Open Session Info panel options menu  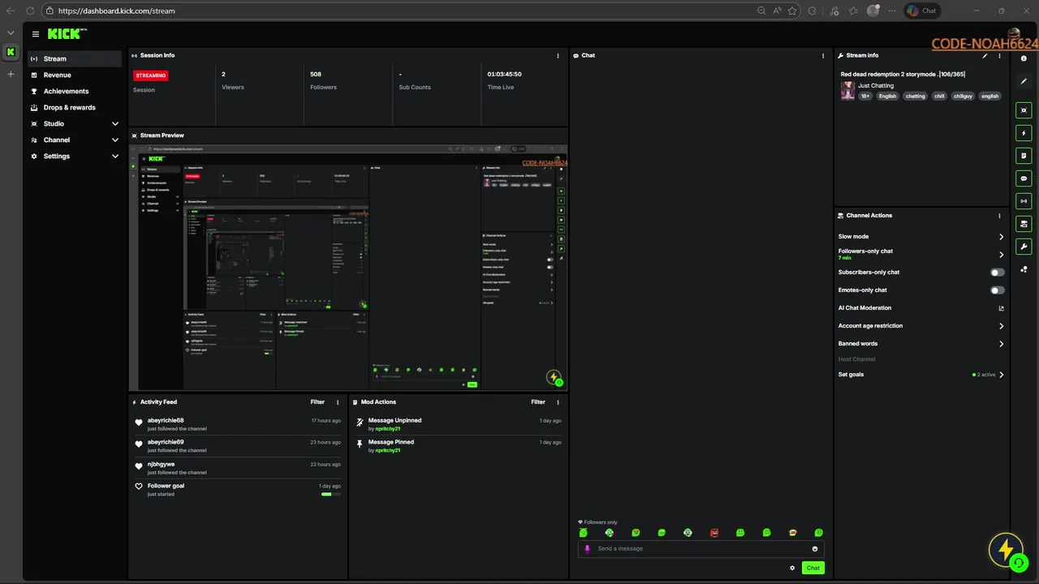558,56
